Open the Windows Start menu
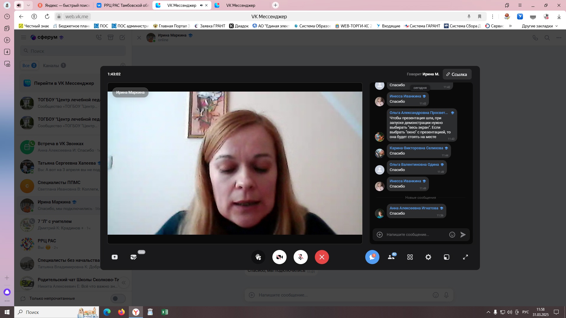This screenshot has height=318, width=566. click(x=7, y=312)
